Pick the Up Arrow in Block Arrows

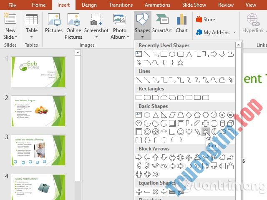[156, 157]
